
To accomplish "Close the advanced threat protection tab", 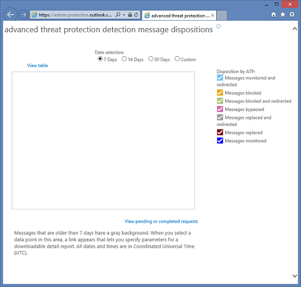I will pos(212,16).
